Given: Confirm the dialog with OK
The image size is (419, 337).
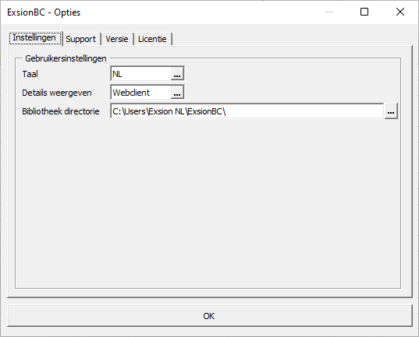Looking at the screenshot, I should 209,316.
